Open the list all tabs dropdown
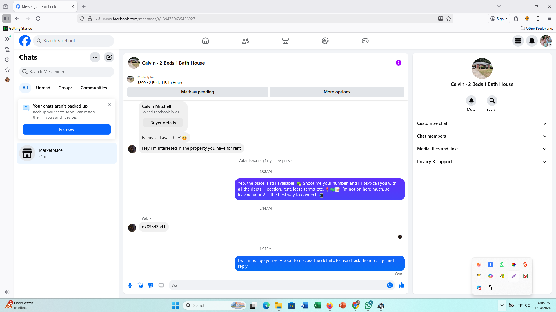This screenshot has height=312, width=556. coord(499,6)
